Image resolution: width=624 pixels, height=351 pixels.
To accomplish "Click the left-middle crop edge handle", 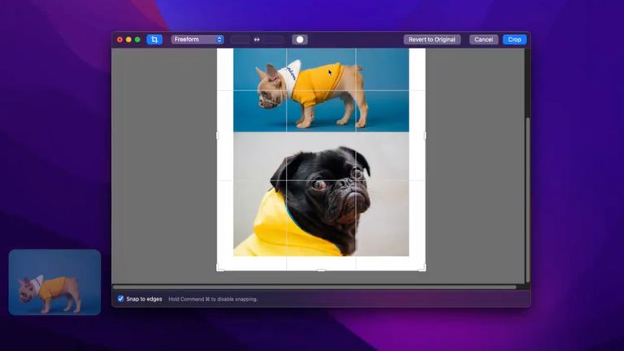I will (x=218, y=136).
